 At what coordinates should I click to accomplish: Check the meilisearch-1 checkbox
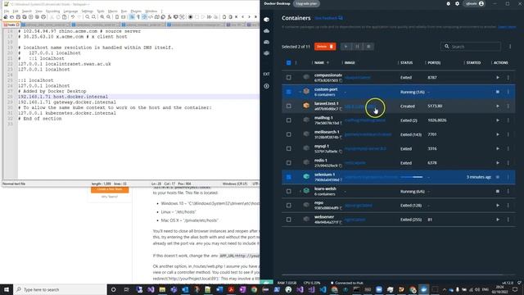tap(289, 134)
